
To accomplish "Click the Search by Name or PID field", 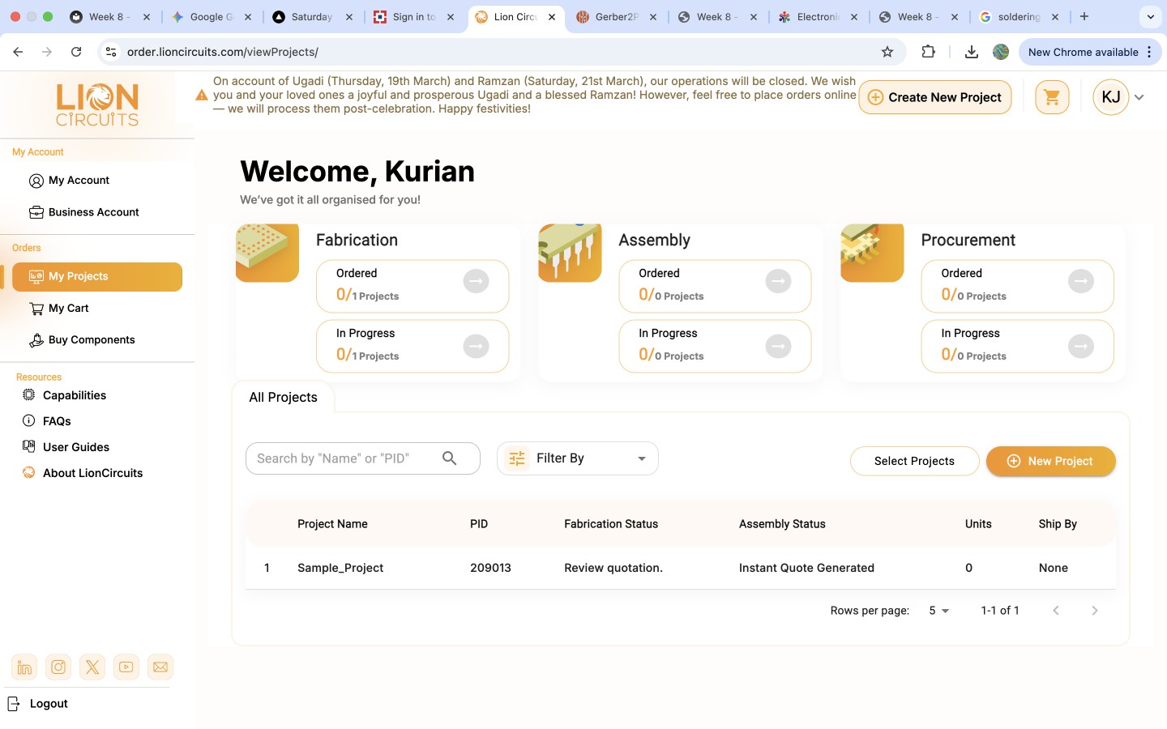I will click(x=348, y=458).
